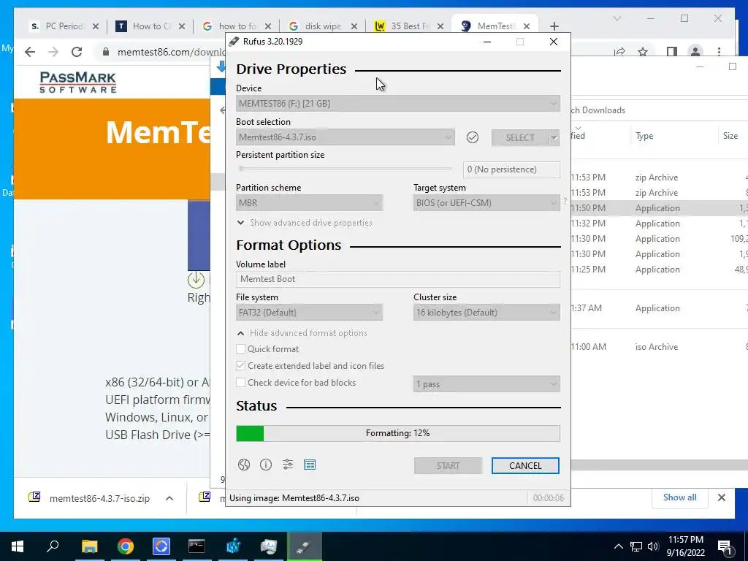This screenshot has width=748, height=561.
Task: Switch to 35 Best Fr... tab
Action: click(409, 26)
